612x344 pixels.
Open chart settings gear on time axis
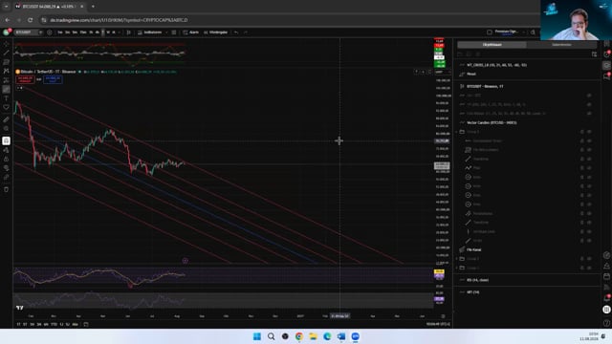point(443,316)
